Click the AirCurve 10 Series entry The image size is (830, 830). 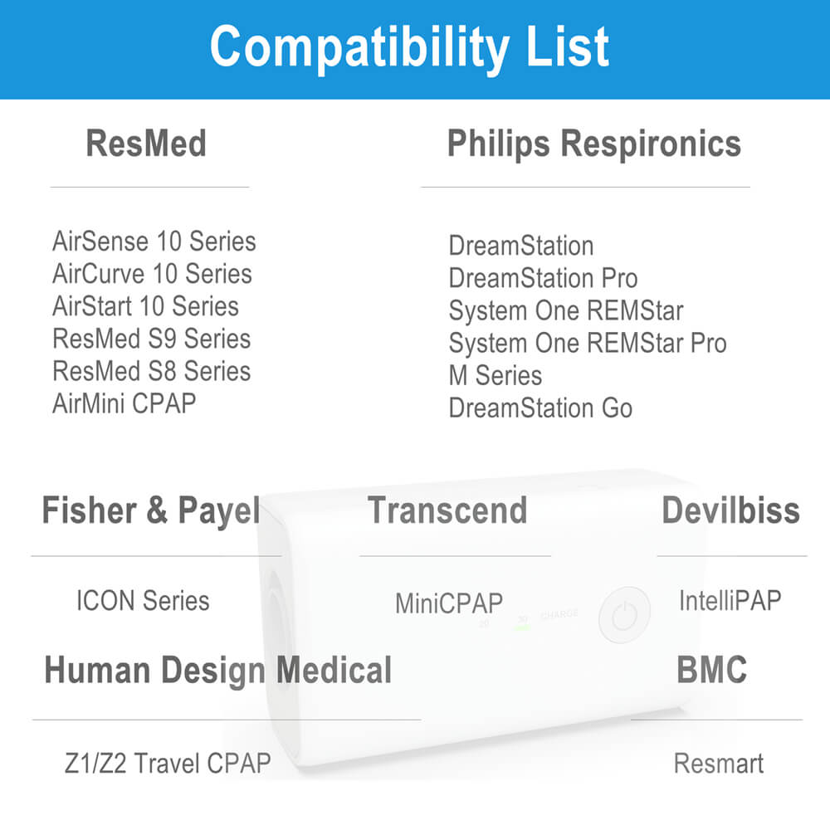point(152,274)
